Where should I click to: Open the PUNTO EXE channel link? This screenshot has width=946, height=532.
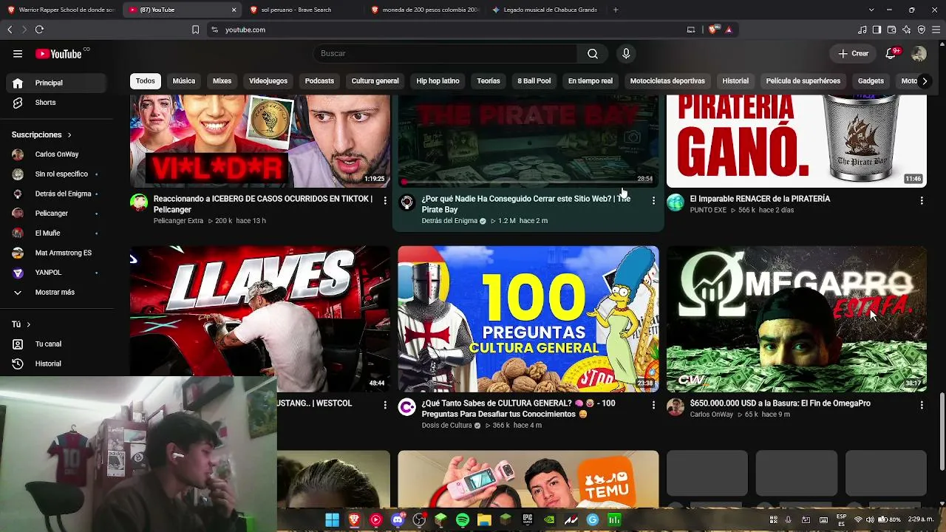coord(708,210)
